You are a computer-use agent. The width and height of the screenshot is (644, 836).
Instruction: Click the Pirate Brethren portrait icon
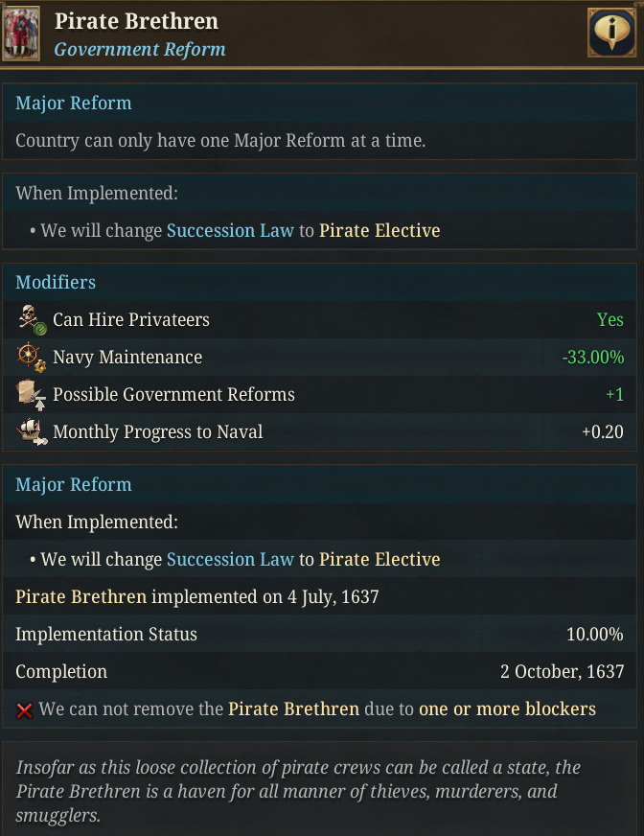21,34
